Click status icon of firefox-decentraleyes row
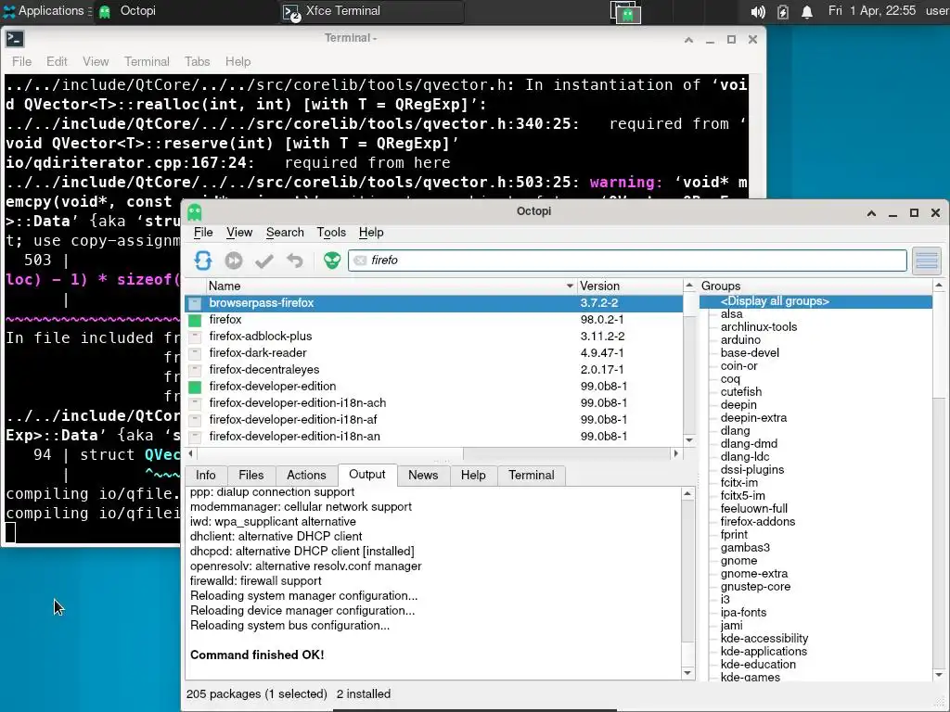The image size is (950, 712). [x=195, y=370]
